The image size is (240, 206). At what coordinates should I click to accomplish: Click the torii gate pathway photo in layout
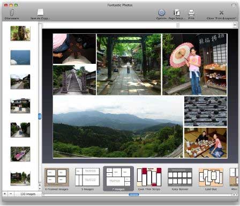129,64
